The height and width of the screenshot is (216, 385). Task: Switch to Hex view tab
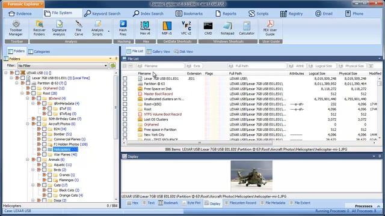coord(132,203)
